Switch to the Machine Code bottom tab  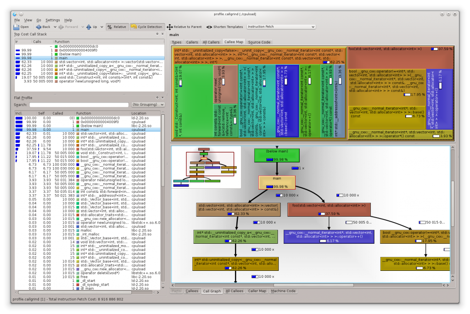[x=283, y=291]
